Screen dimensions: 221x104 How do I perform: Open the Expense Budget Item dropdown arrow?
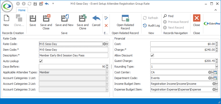click(x=217, y=89)
